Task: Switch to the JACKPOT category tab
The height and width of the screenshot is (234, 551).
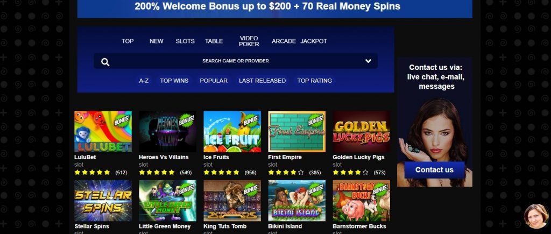Action: 314,41
